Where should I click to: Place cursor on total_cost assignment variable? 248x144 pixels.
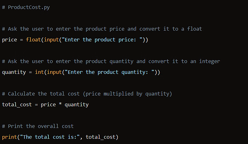pos(17,105)
